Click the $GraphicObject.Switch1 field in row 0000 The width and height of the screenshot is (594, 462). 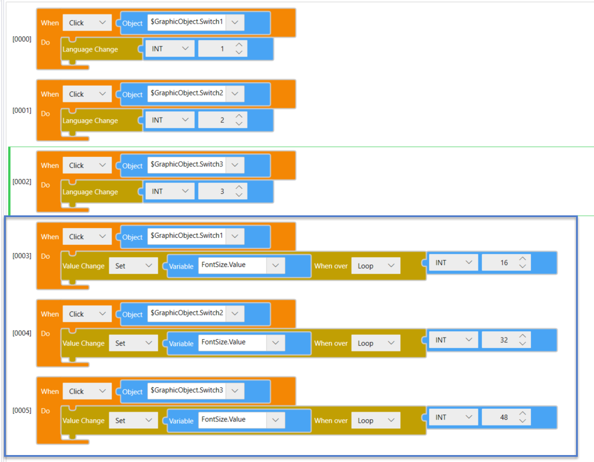tap(187, 23)
